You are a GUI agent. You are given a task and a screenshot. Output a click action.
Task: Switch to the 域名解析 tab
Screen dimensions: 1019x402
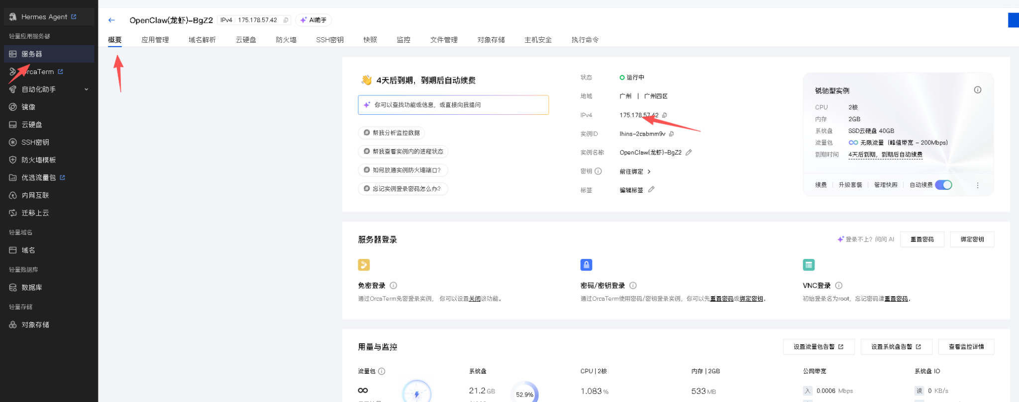click(x=202, y=40)
